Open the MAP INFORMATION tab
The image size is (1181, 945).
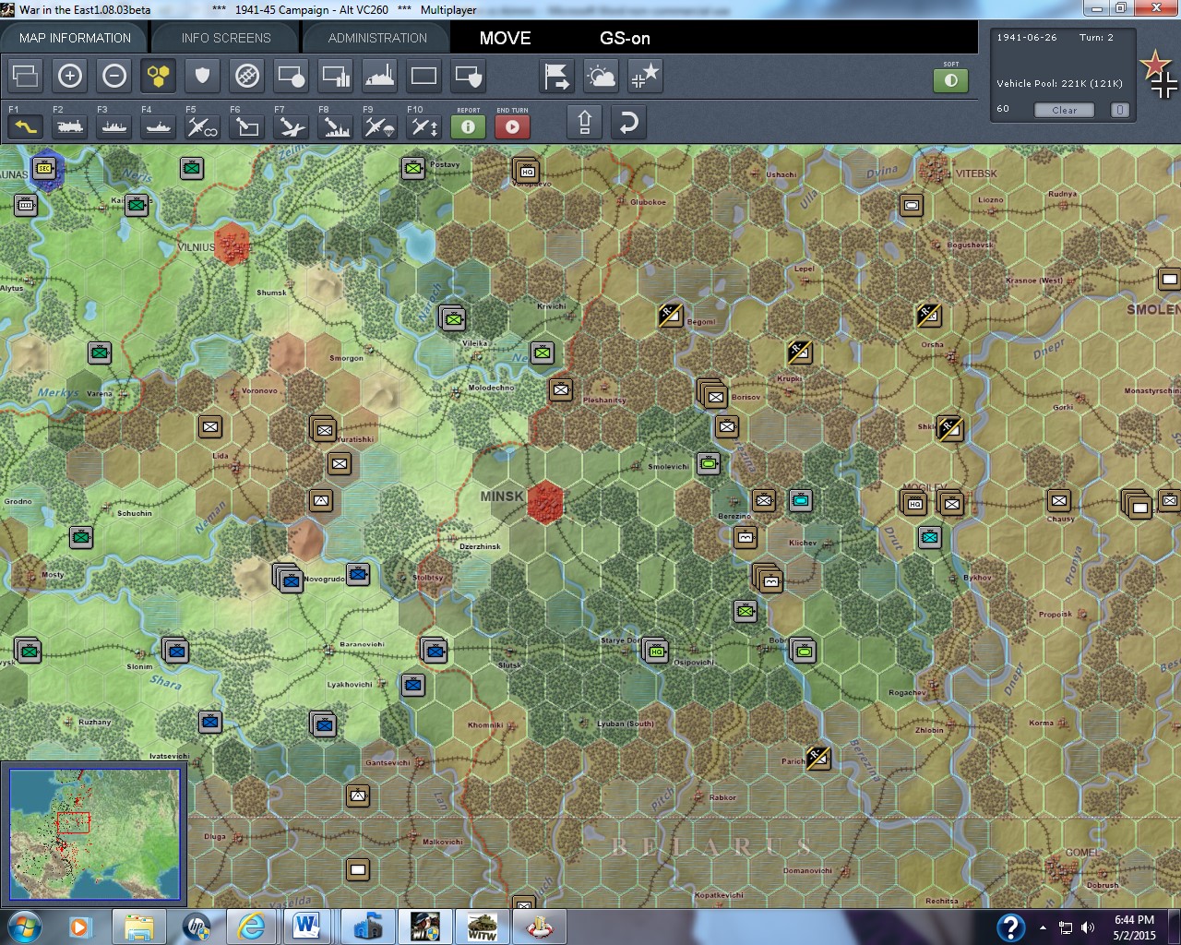(x=75, y=38)
